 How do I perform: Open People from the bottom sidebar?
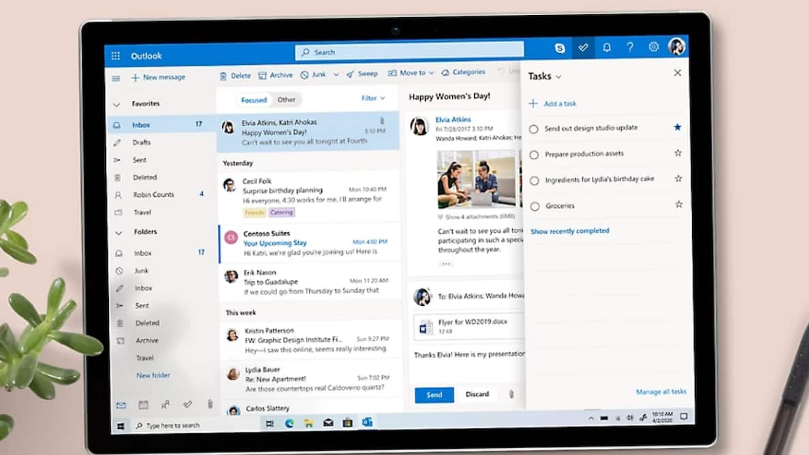165,405
